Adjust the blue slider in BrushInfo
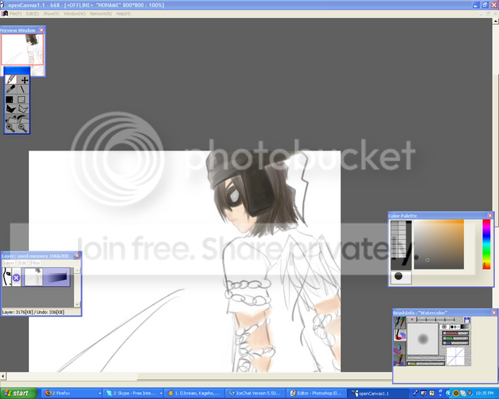Screen dimensions: 499x399 tap(455, 343)
